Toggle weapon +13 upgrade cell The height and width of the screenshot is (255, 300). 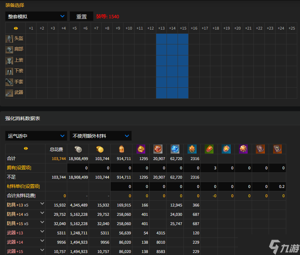(x=161, y=93)
